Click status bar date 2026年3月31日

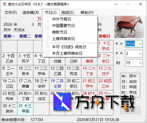[x=90, y=120]
